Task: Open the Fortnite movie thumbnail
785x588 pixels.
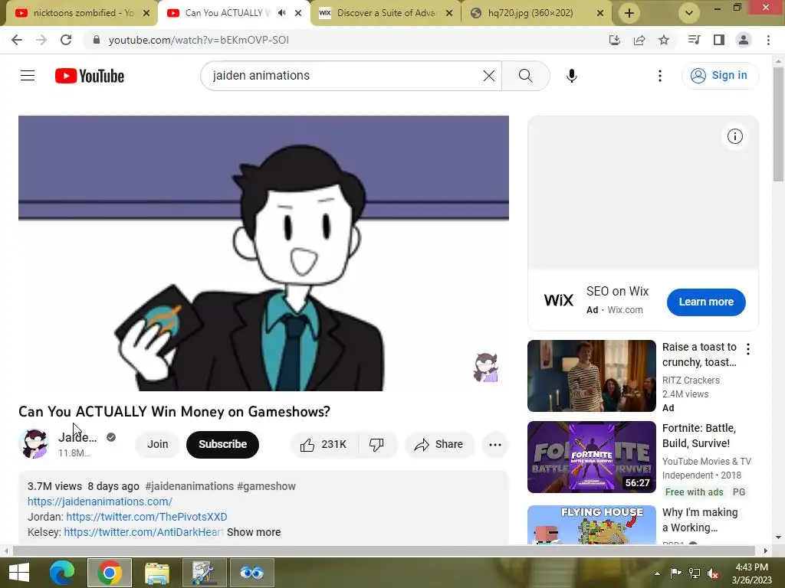Action: click(591, 457)
